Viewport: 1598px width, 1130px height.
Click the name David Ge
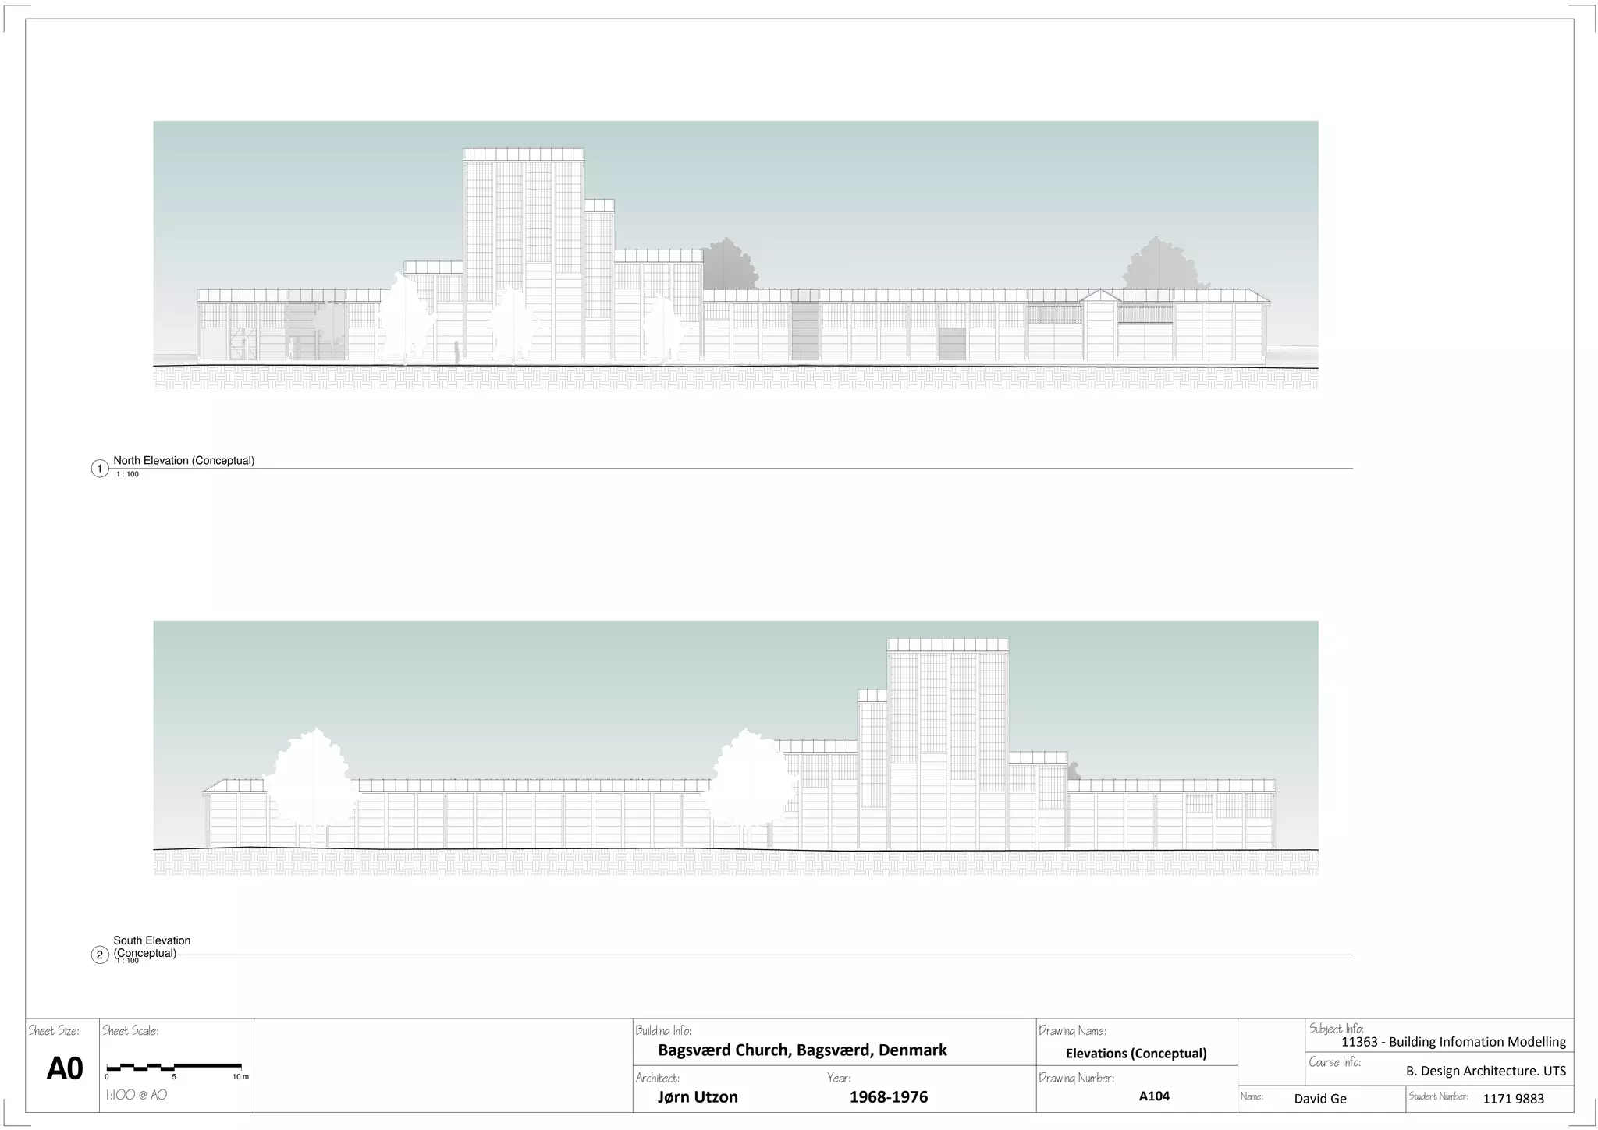(x=1320, y=1099)
